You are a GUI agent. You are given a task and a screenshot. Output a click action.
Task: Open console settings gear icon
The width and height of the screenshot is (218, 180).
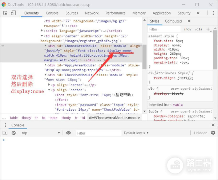point(213,133)
